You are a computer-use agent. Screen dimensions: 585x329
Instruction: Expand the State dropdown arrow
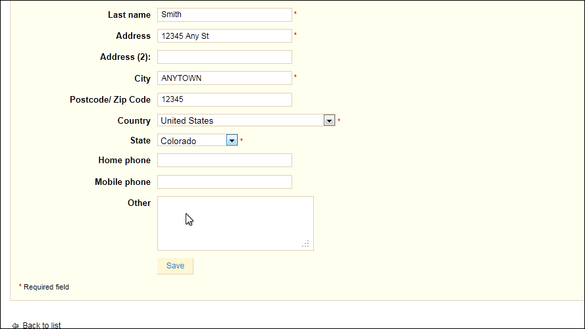coord(232,140)
